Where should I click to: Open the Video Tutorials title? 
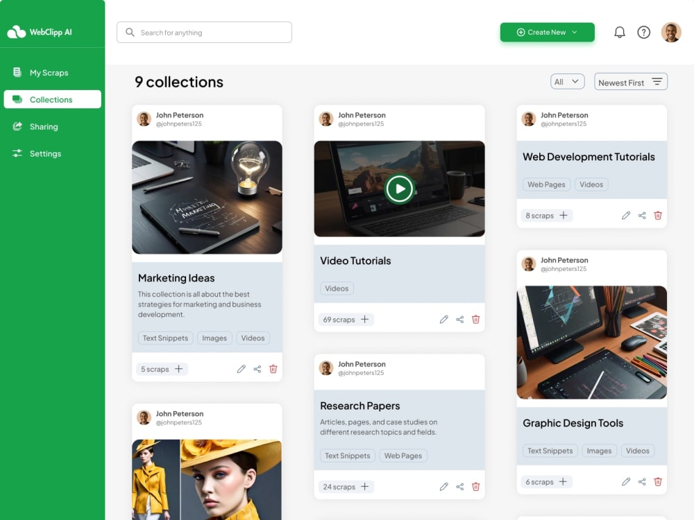point(355,261)
